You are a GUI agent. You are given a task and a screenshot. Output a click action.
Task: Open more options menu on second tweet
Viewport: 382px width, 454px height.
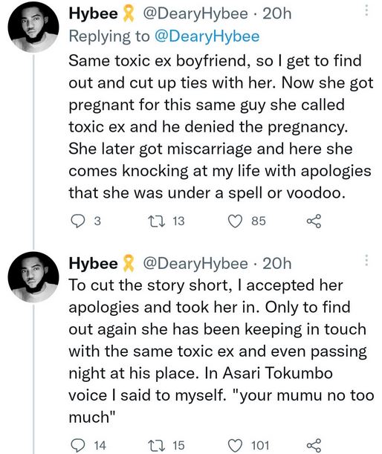[x=366, y=260]
